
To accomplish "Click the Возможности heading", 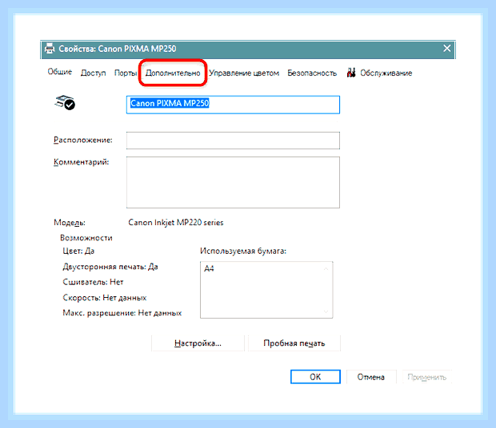I will click(x=86, y=238).
